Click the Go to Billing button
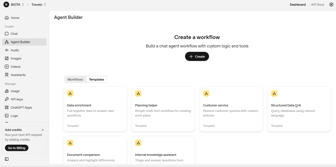Screen dimensions: 336x167 [x=17, y=148]
